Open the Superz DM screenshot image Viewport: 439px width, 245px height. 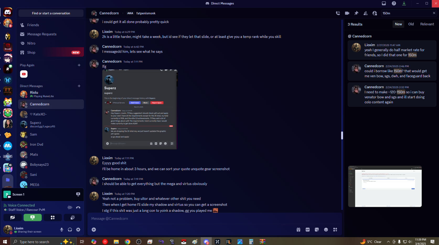click(140, 109)
